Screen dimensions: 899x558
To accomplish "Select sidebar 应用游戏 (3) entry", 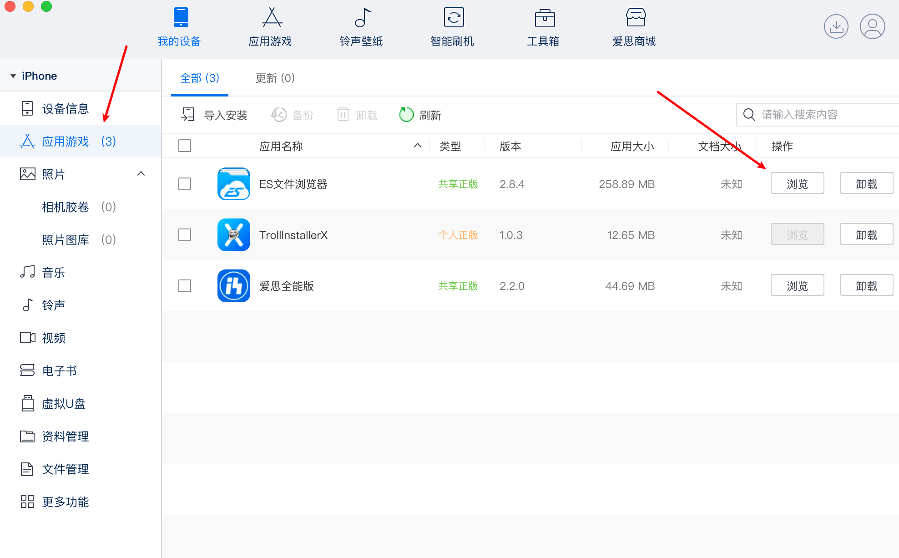I will coord(81,141).
